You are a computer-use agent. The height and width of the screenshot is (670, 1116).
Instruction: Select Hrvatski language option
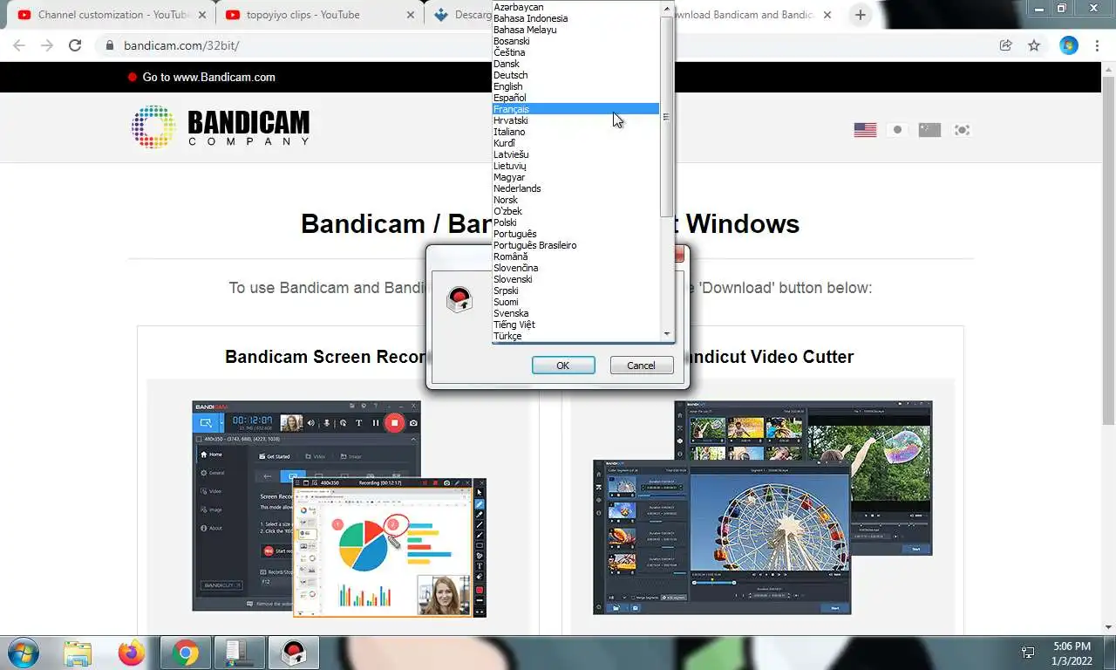575,120
